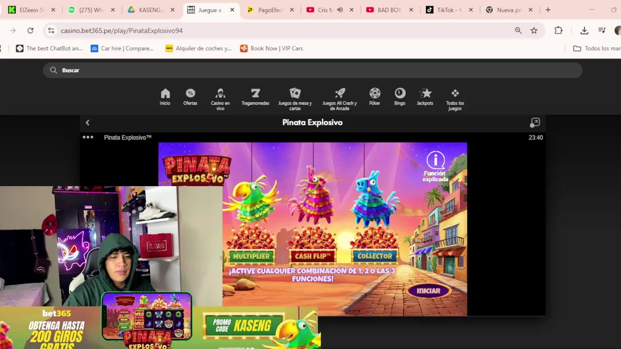This screenshot has height=349, width=621.
Task: Select the CASH FLIP feature
Action: coord(313,256)
